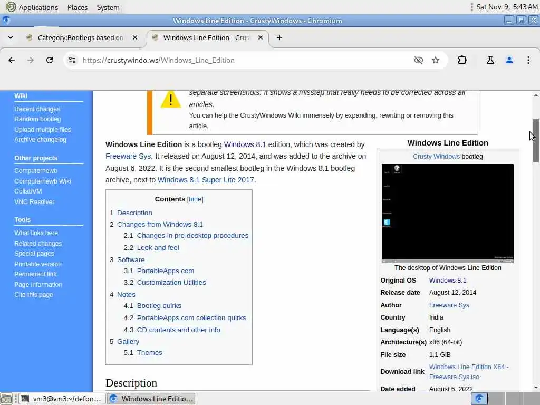Image resolution: width=540 pixels, height=405 pixels.
Task: Open Special pages link
Action: pyautogui.click(x=34, y=254)
